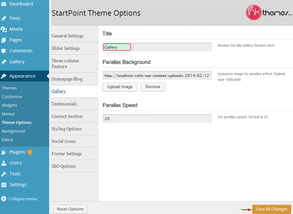Image resolution: width=293 pixels, height=214 pixels.
Task: Click the Pages document icon
Action: [3, 40]
